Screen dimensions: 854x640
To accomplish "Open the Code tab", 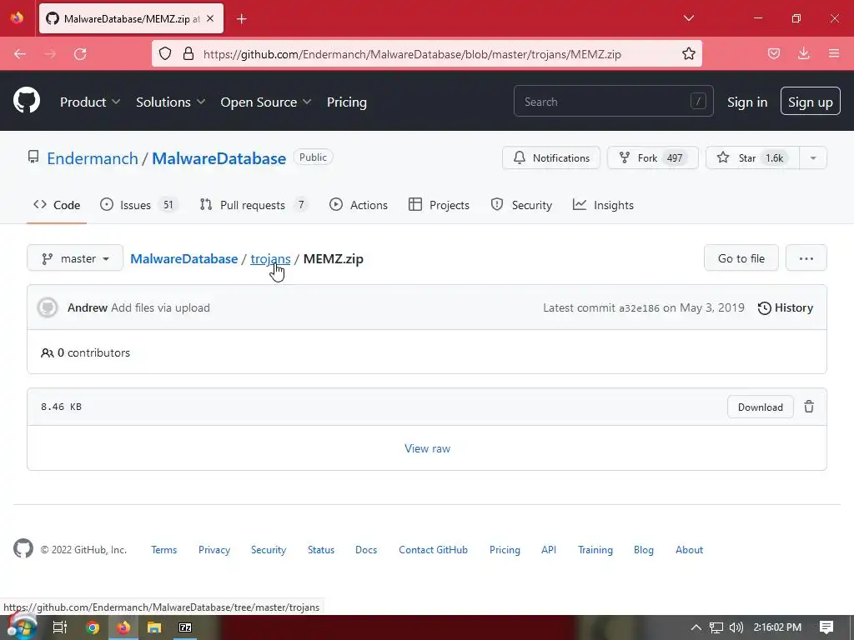I will click(x=57, y=205).
